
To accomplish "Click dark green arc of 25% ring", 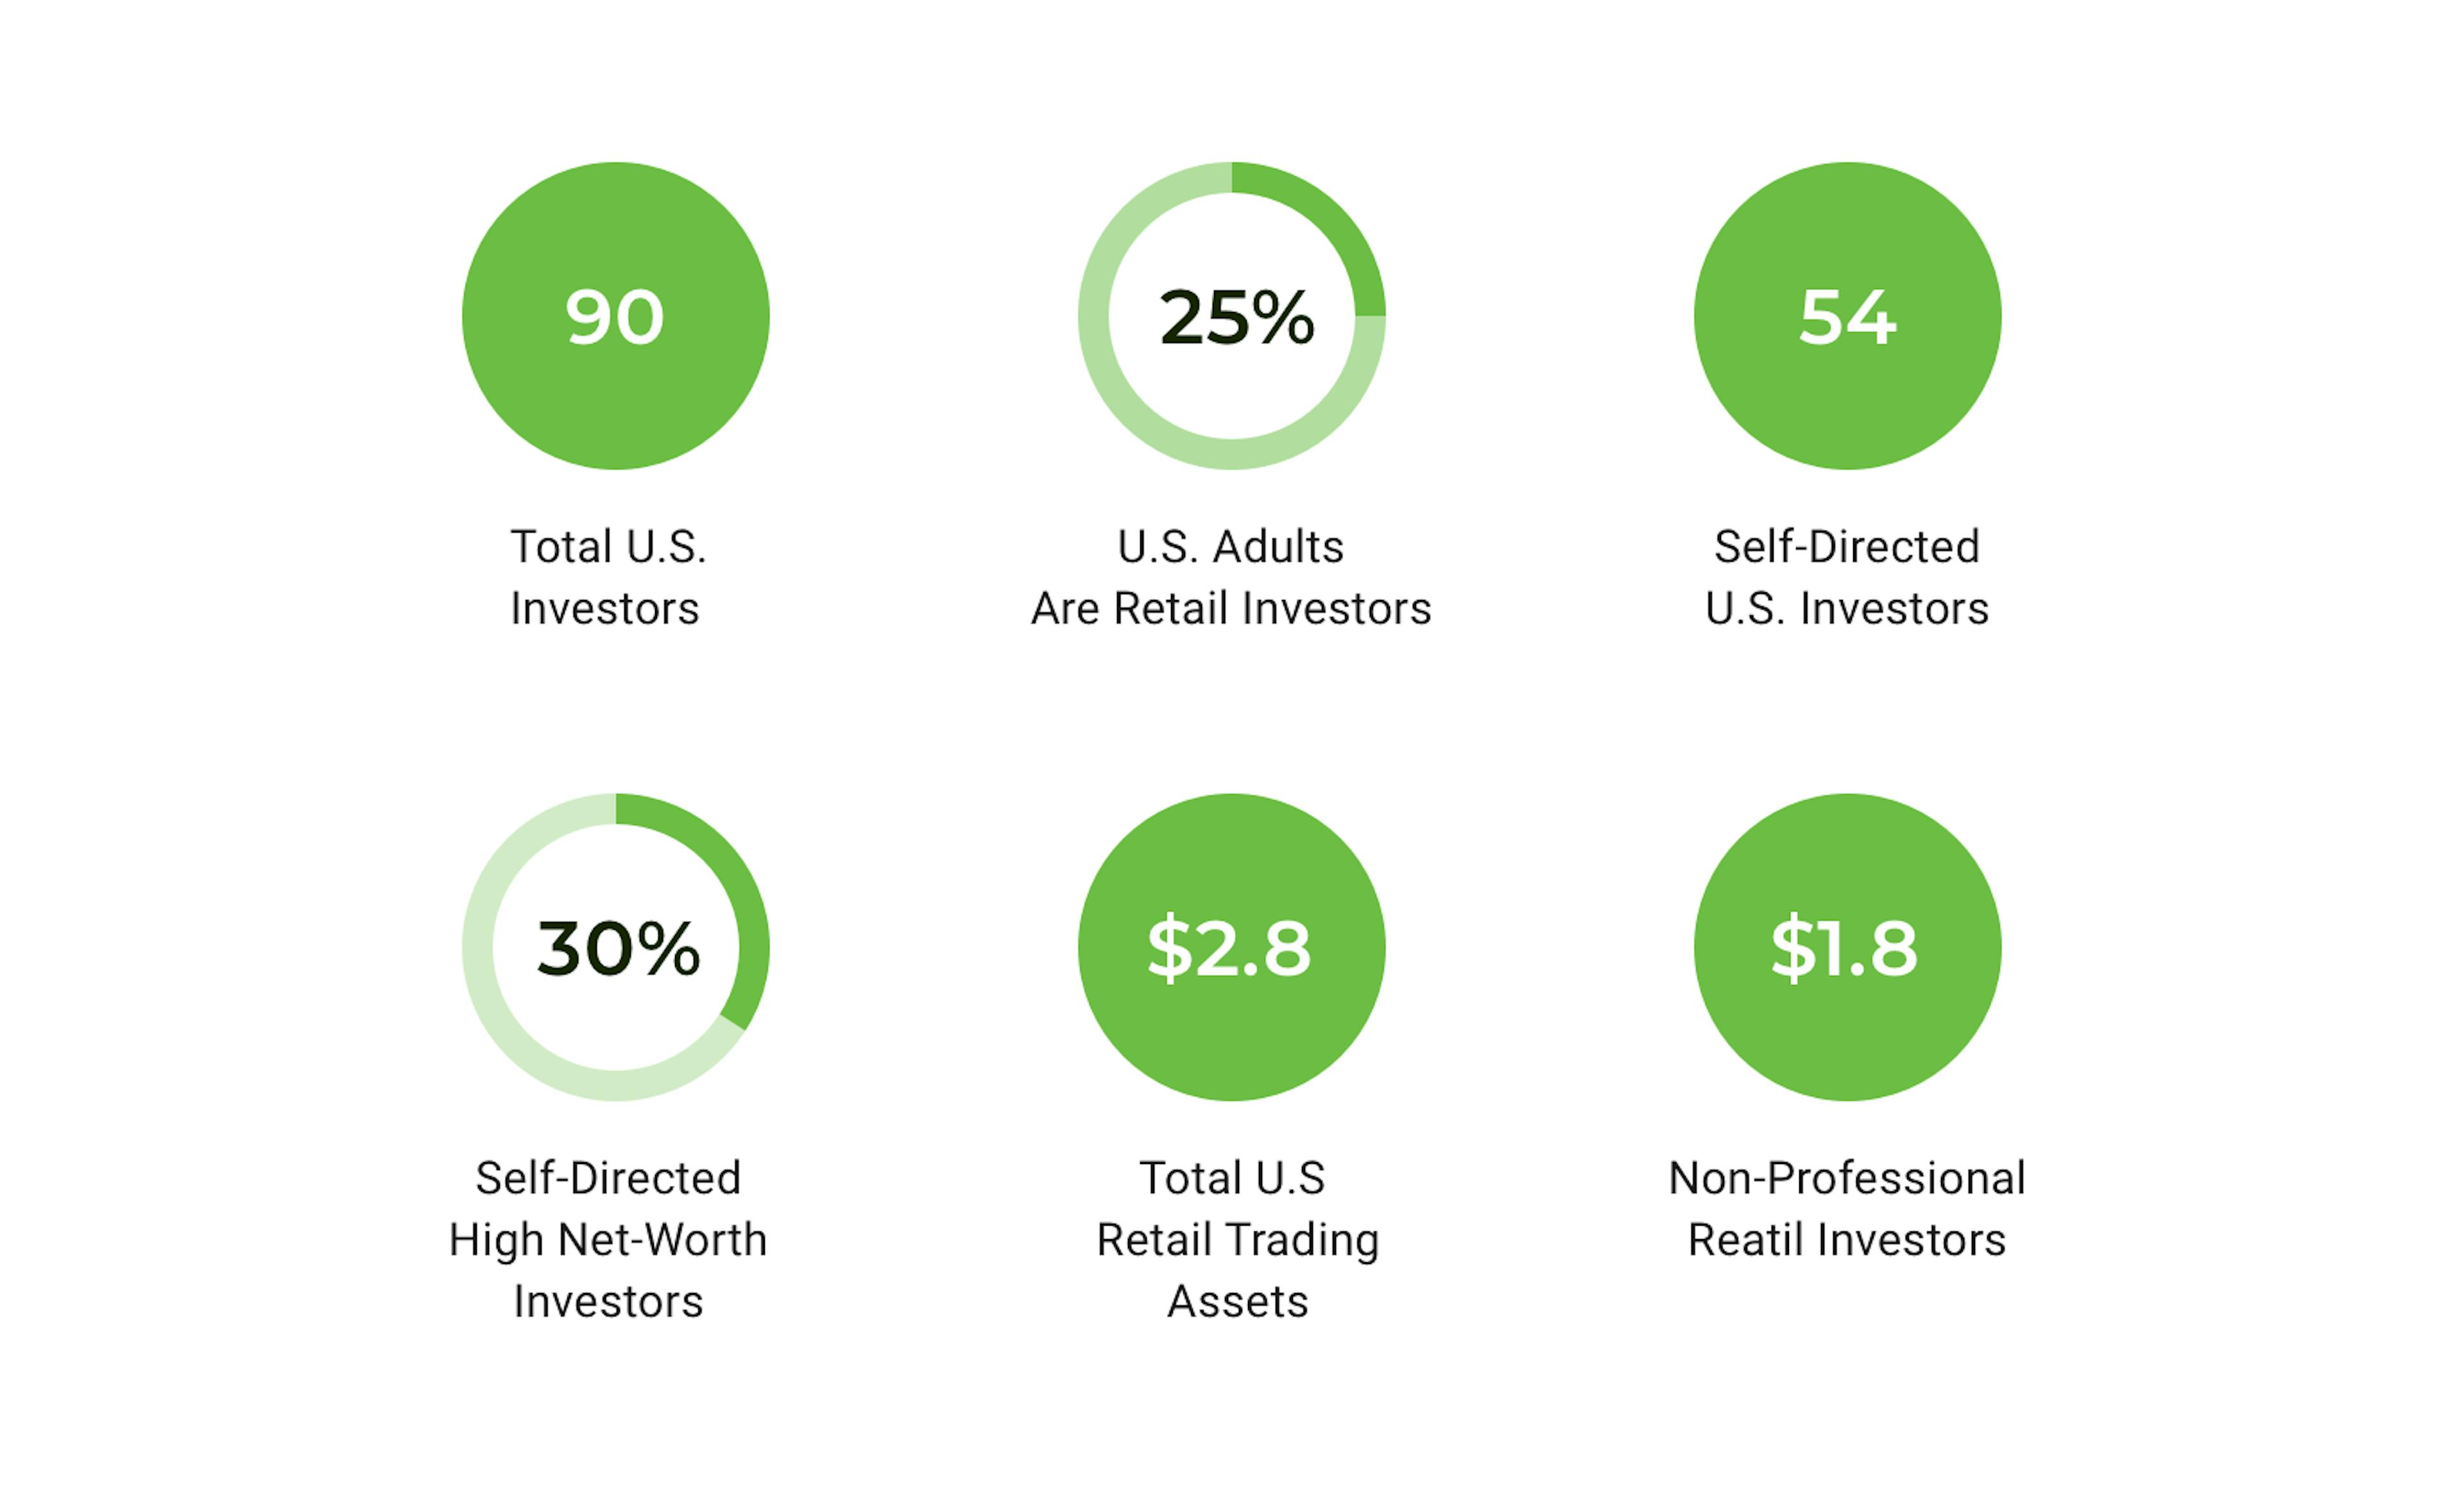I will click(x=1329, y=219).
